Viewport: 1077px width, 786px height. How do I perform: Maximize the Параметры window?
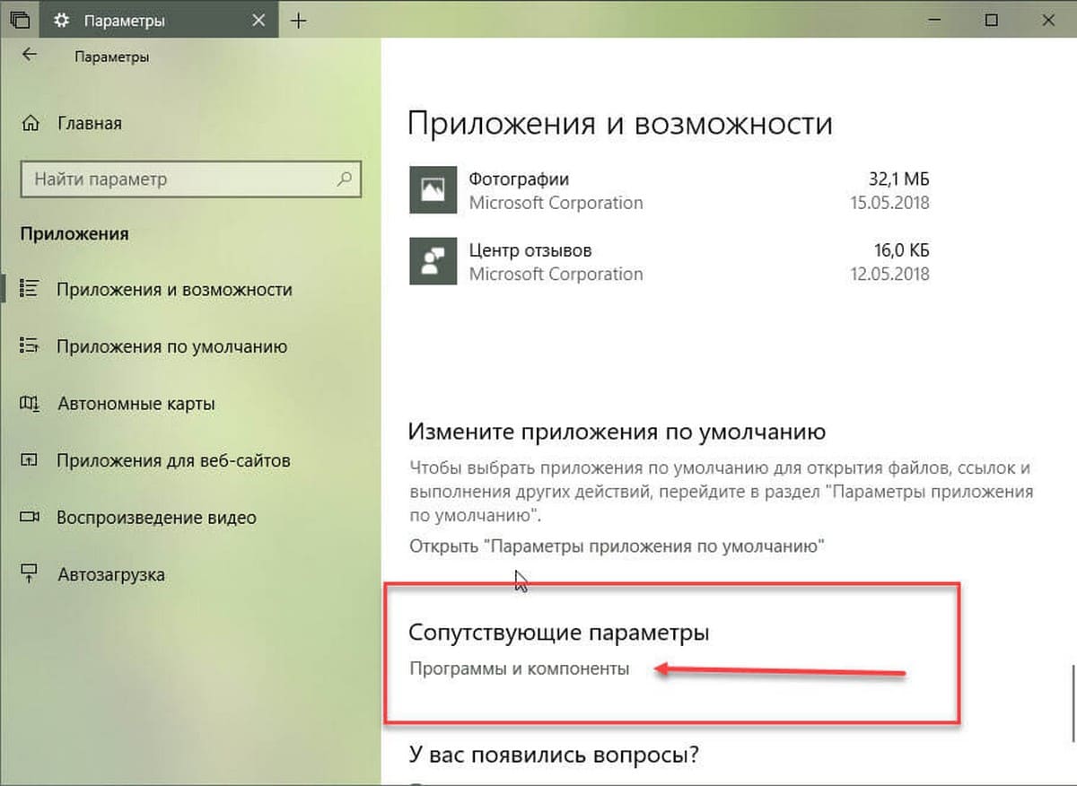click(x=991, y=21)
